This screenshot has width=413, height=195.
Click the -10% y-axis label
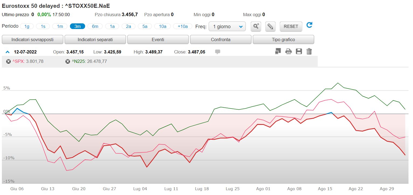click(9, 158)
